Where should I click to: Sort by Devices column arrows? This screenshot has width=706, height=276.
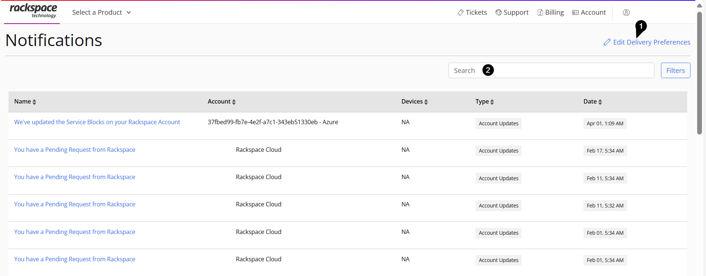point(426,102)
